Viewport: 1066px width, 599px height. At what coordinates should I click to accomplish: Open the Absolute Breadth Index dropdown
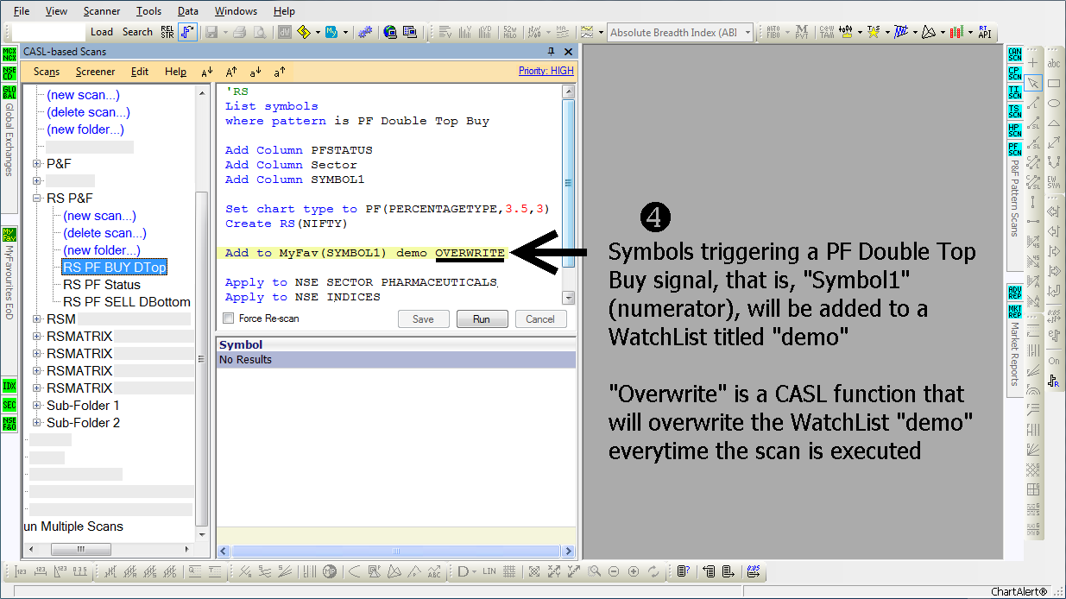point(748,33)
